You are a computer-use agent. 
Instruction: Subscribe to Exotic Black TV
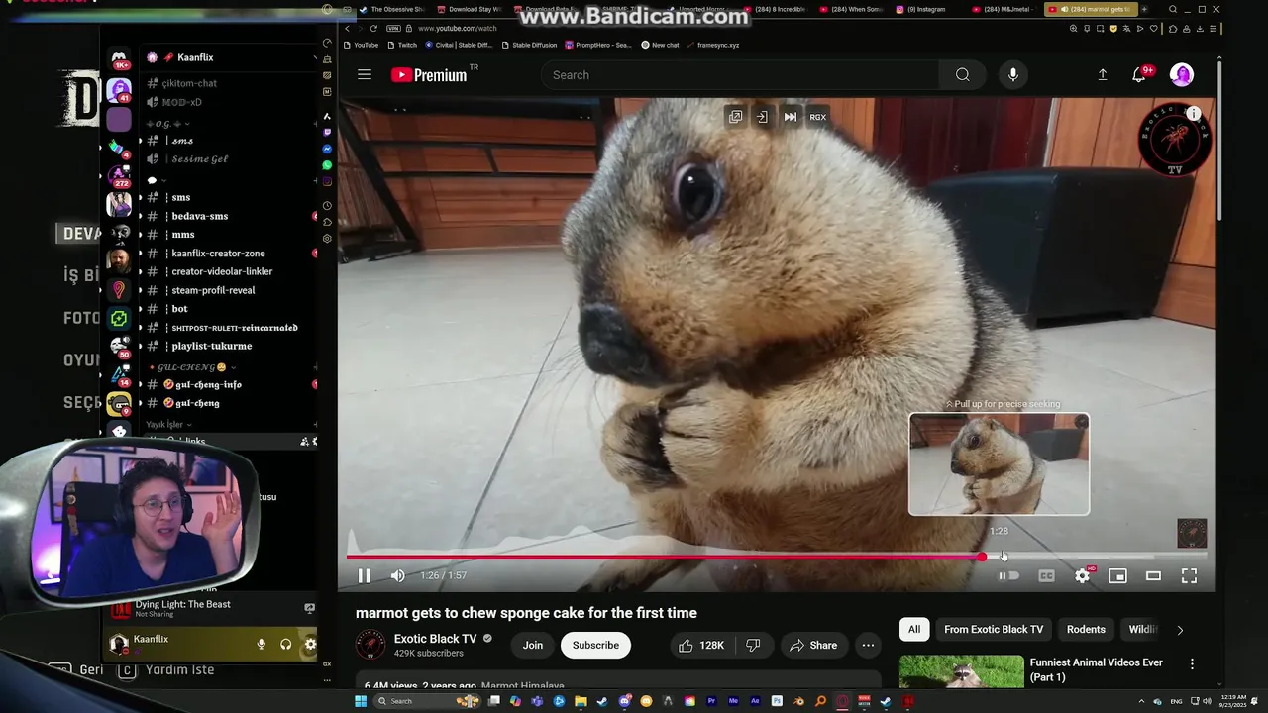(595, 646)
